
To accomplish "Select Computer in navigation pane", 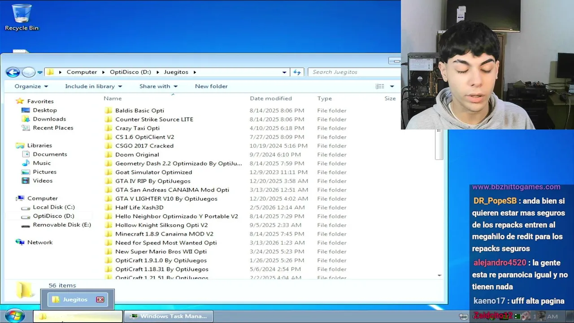I will coord(43,198).
